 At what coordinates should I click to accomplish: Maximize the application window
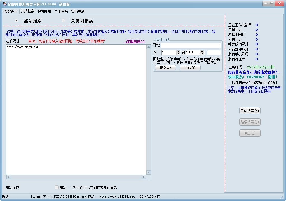(272, 3)
